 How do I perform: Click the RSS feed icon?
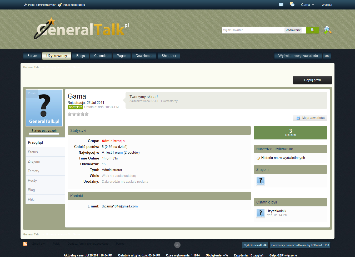point(25,244)
